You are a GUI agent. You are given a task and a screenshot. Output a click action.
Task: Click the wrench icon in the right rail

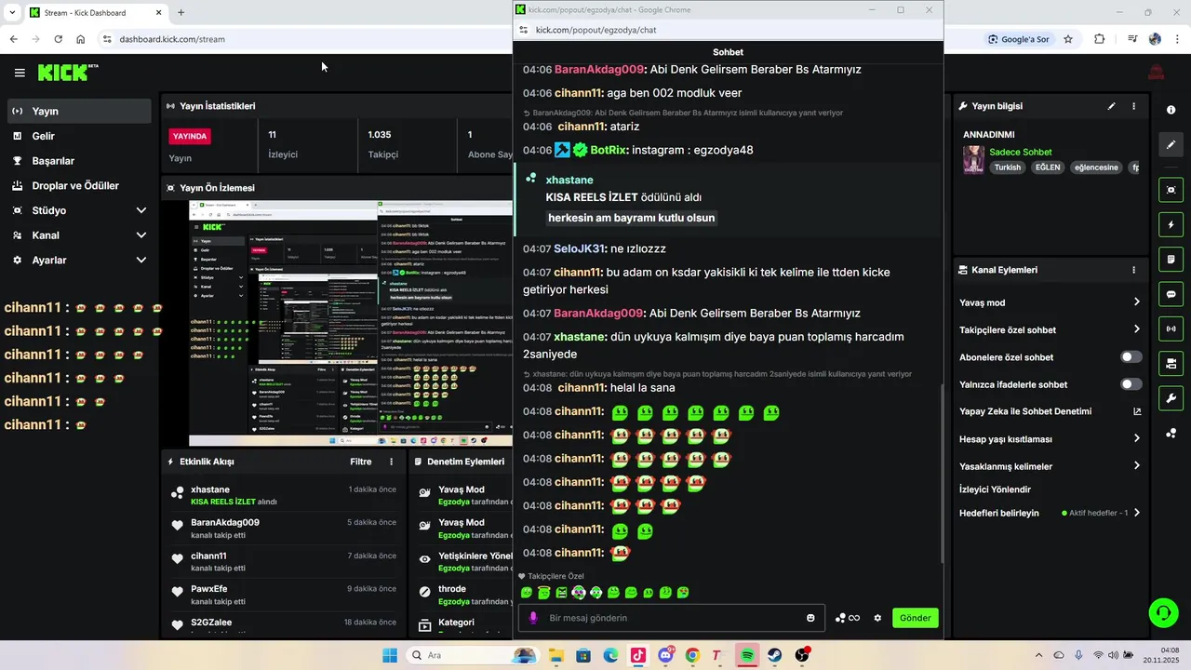point(1171,398)
